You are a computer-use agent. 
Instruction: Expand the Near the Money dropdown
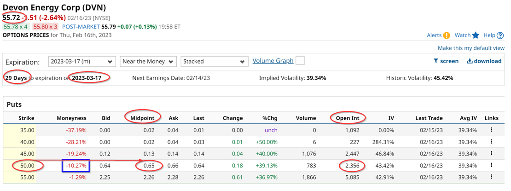tap(148, 62)
